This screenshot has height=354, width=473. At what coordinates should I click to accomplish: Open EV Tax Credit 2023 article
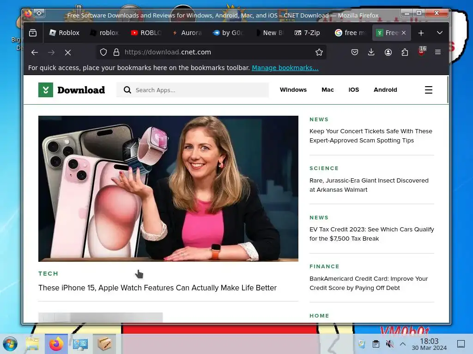click(372, 234)
